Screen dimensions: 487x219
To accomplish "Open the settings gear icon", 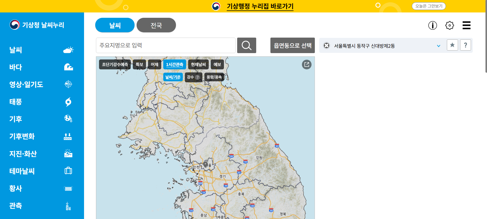I will [x=450, y=25].
